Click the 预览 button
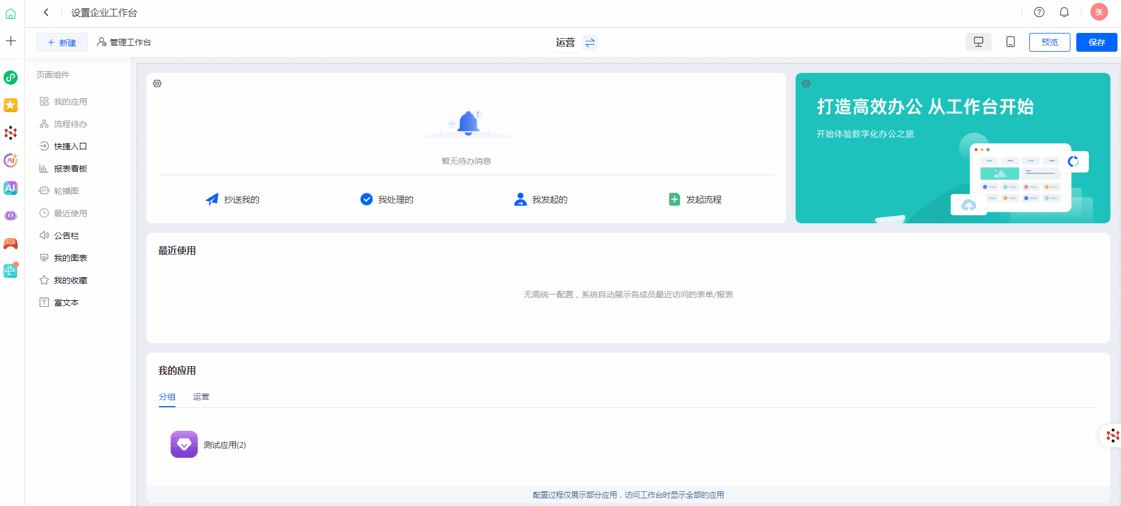Screen dimensions: 1121x506 (1049, 42)
